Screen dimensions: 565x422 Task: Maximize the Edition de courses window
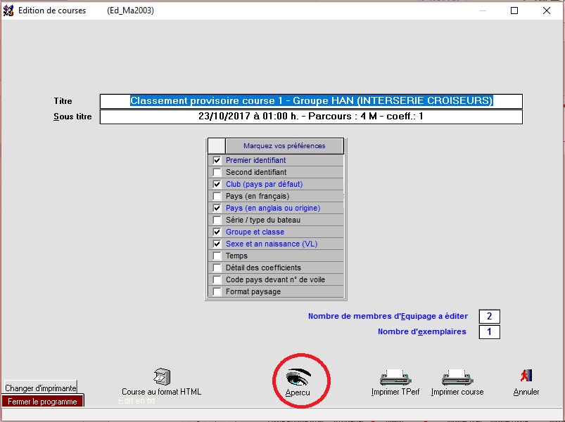(x=514, y=11)
